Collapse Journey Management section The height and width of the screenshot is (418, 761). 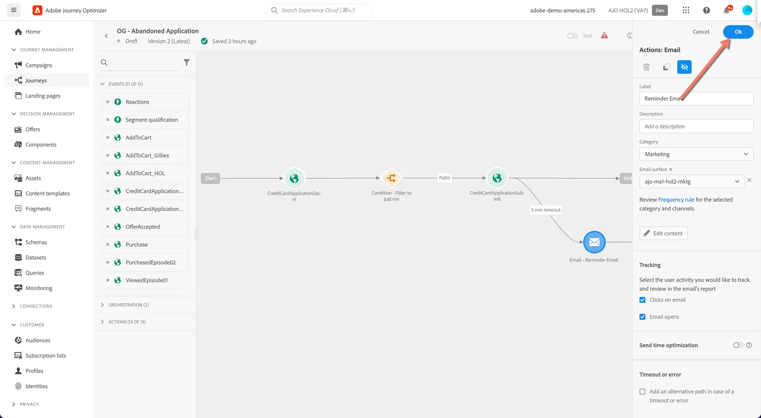[x=14, y=50]
